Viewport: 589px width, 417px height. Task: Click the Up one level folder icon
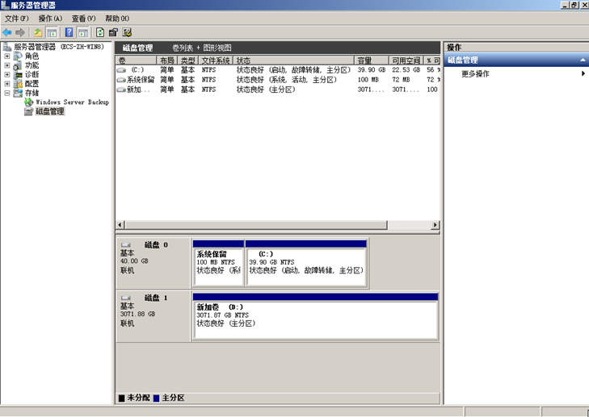pyautogui.click(x=38, y=32)
